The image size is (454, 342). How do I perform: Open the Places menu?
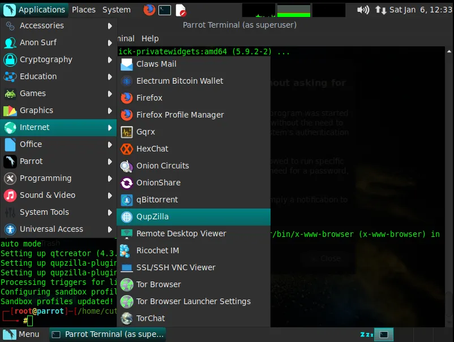[x=84, y=10]
